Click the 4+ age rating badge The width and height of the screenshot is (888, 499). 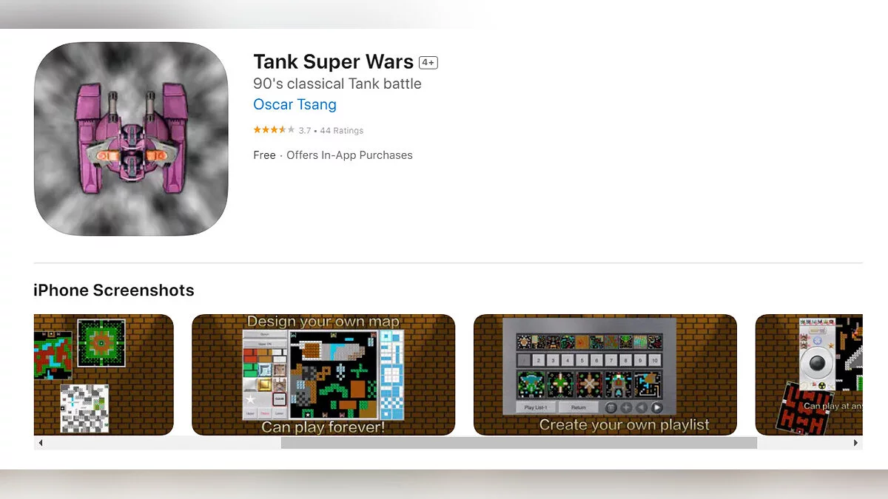coord(428,63)
